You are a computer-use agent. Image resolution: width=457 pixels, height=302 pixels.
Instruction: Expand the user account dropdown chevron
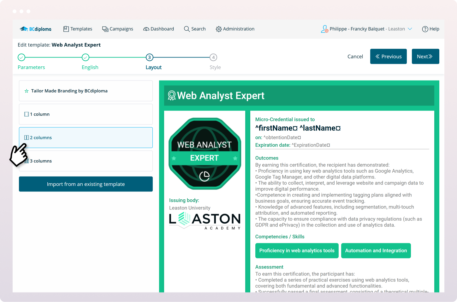(410, 29)
